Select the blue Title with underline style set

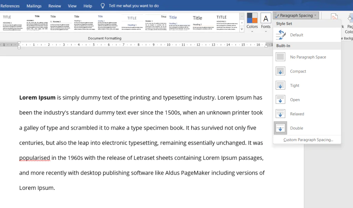coord(179,22)
